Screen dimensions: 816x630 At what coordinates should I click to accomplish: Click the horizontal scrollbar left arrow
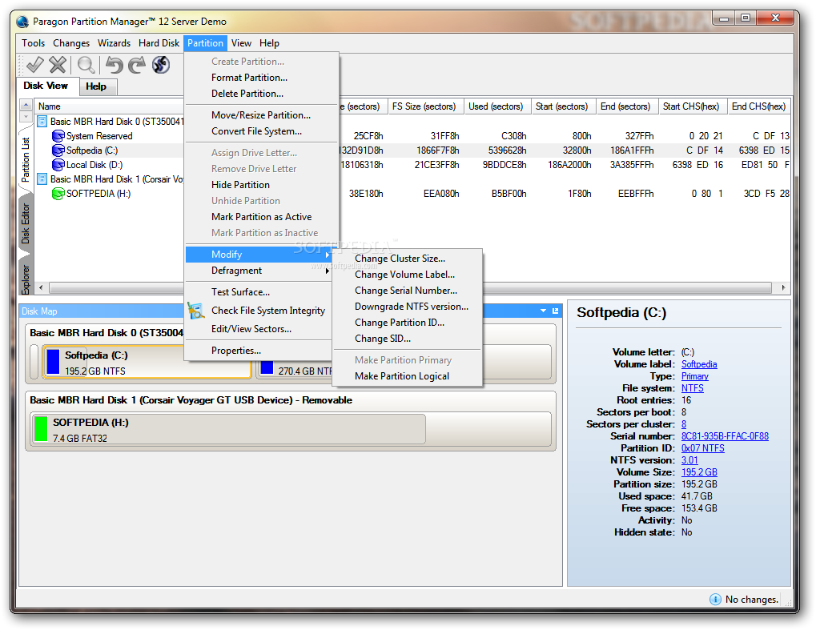click(41, 287)
